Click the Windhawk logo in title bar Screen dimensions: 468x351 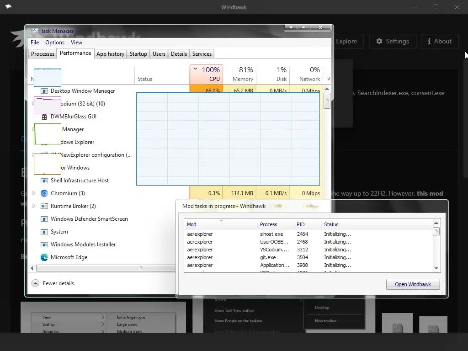tap(8, 6)
